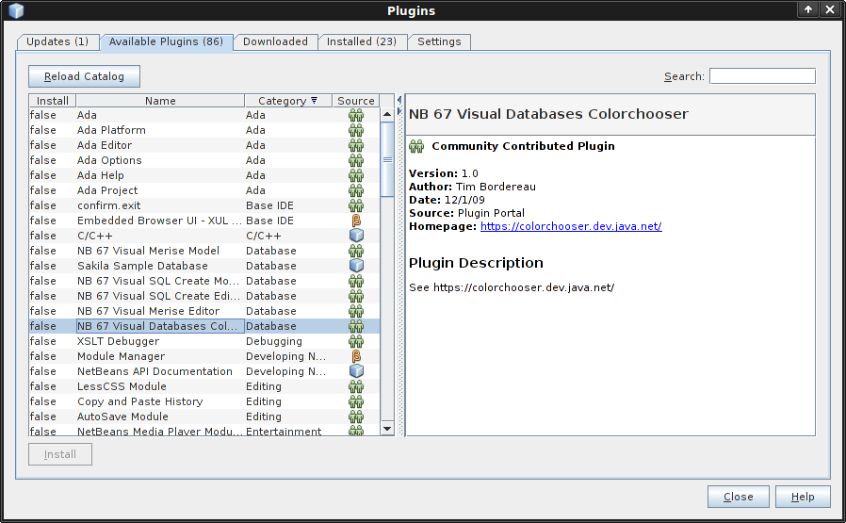
Task: Roll up the Plugins window with the up-arrow button
Action: (x=807, y=9)
